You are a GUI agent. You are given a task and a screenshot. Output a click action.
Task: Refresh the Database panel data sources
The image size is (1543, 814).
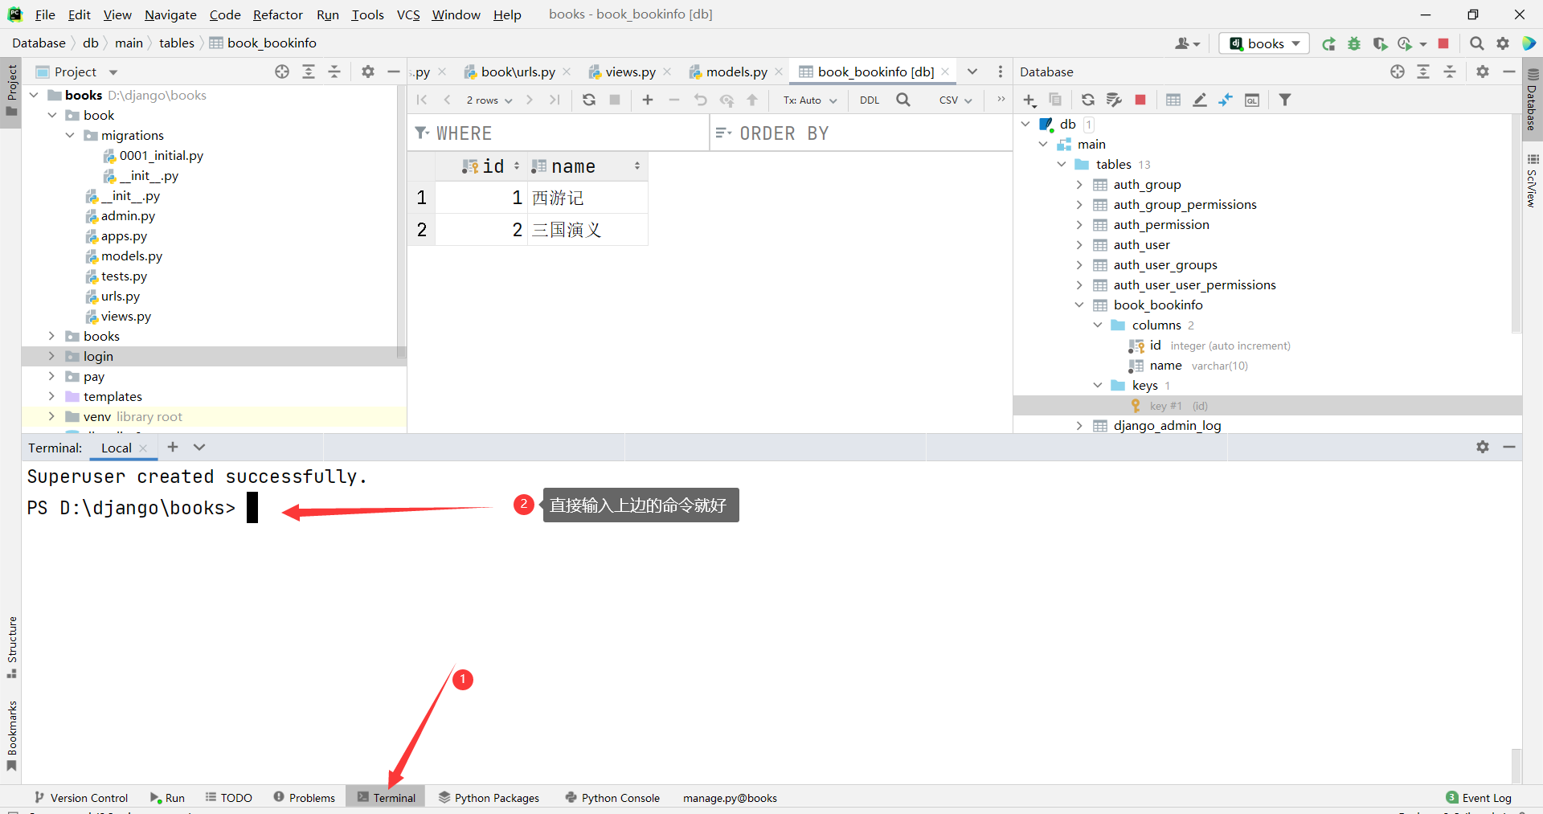click(1087, 100)
